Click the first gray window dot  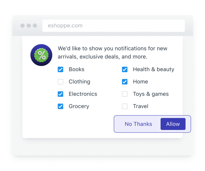(23, 26)
